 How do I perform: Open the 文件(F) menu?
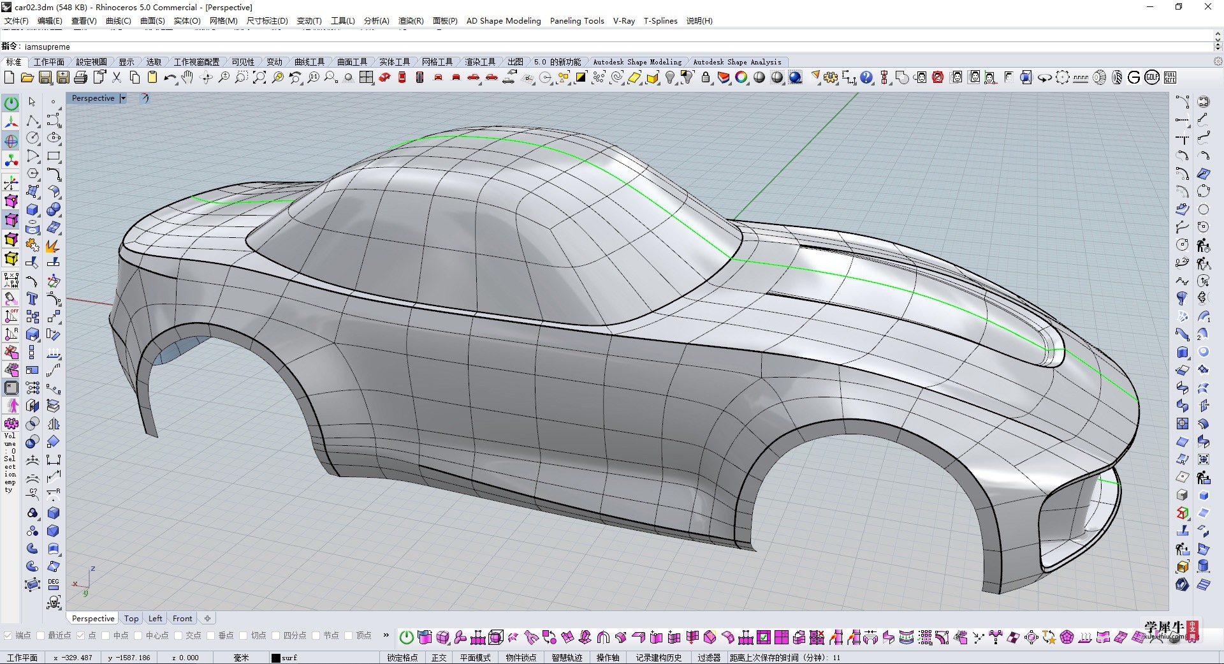tap(17, 21)
